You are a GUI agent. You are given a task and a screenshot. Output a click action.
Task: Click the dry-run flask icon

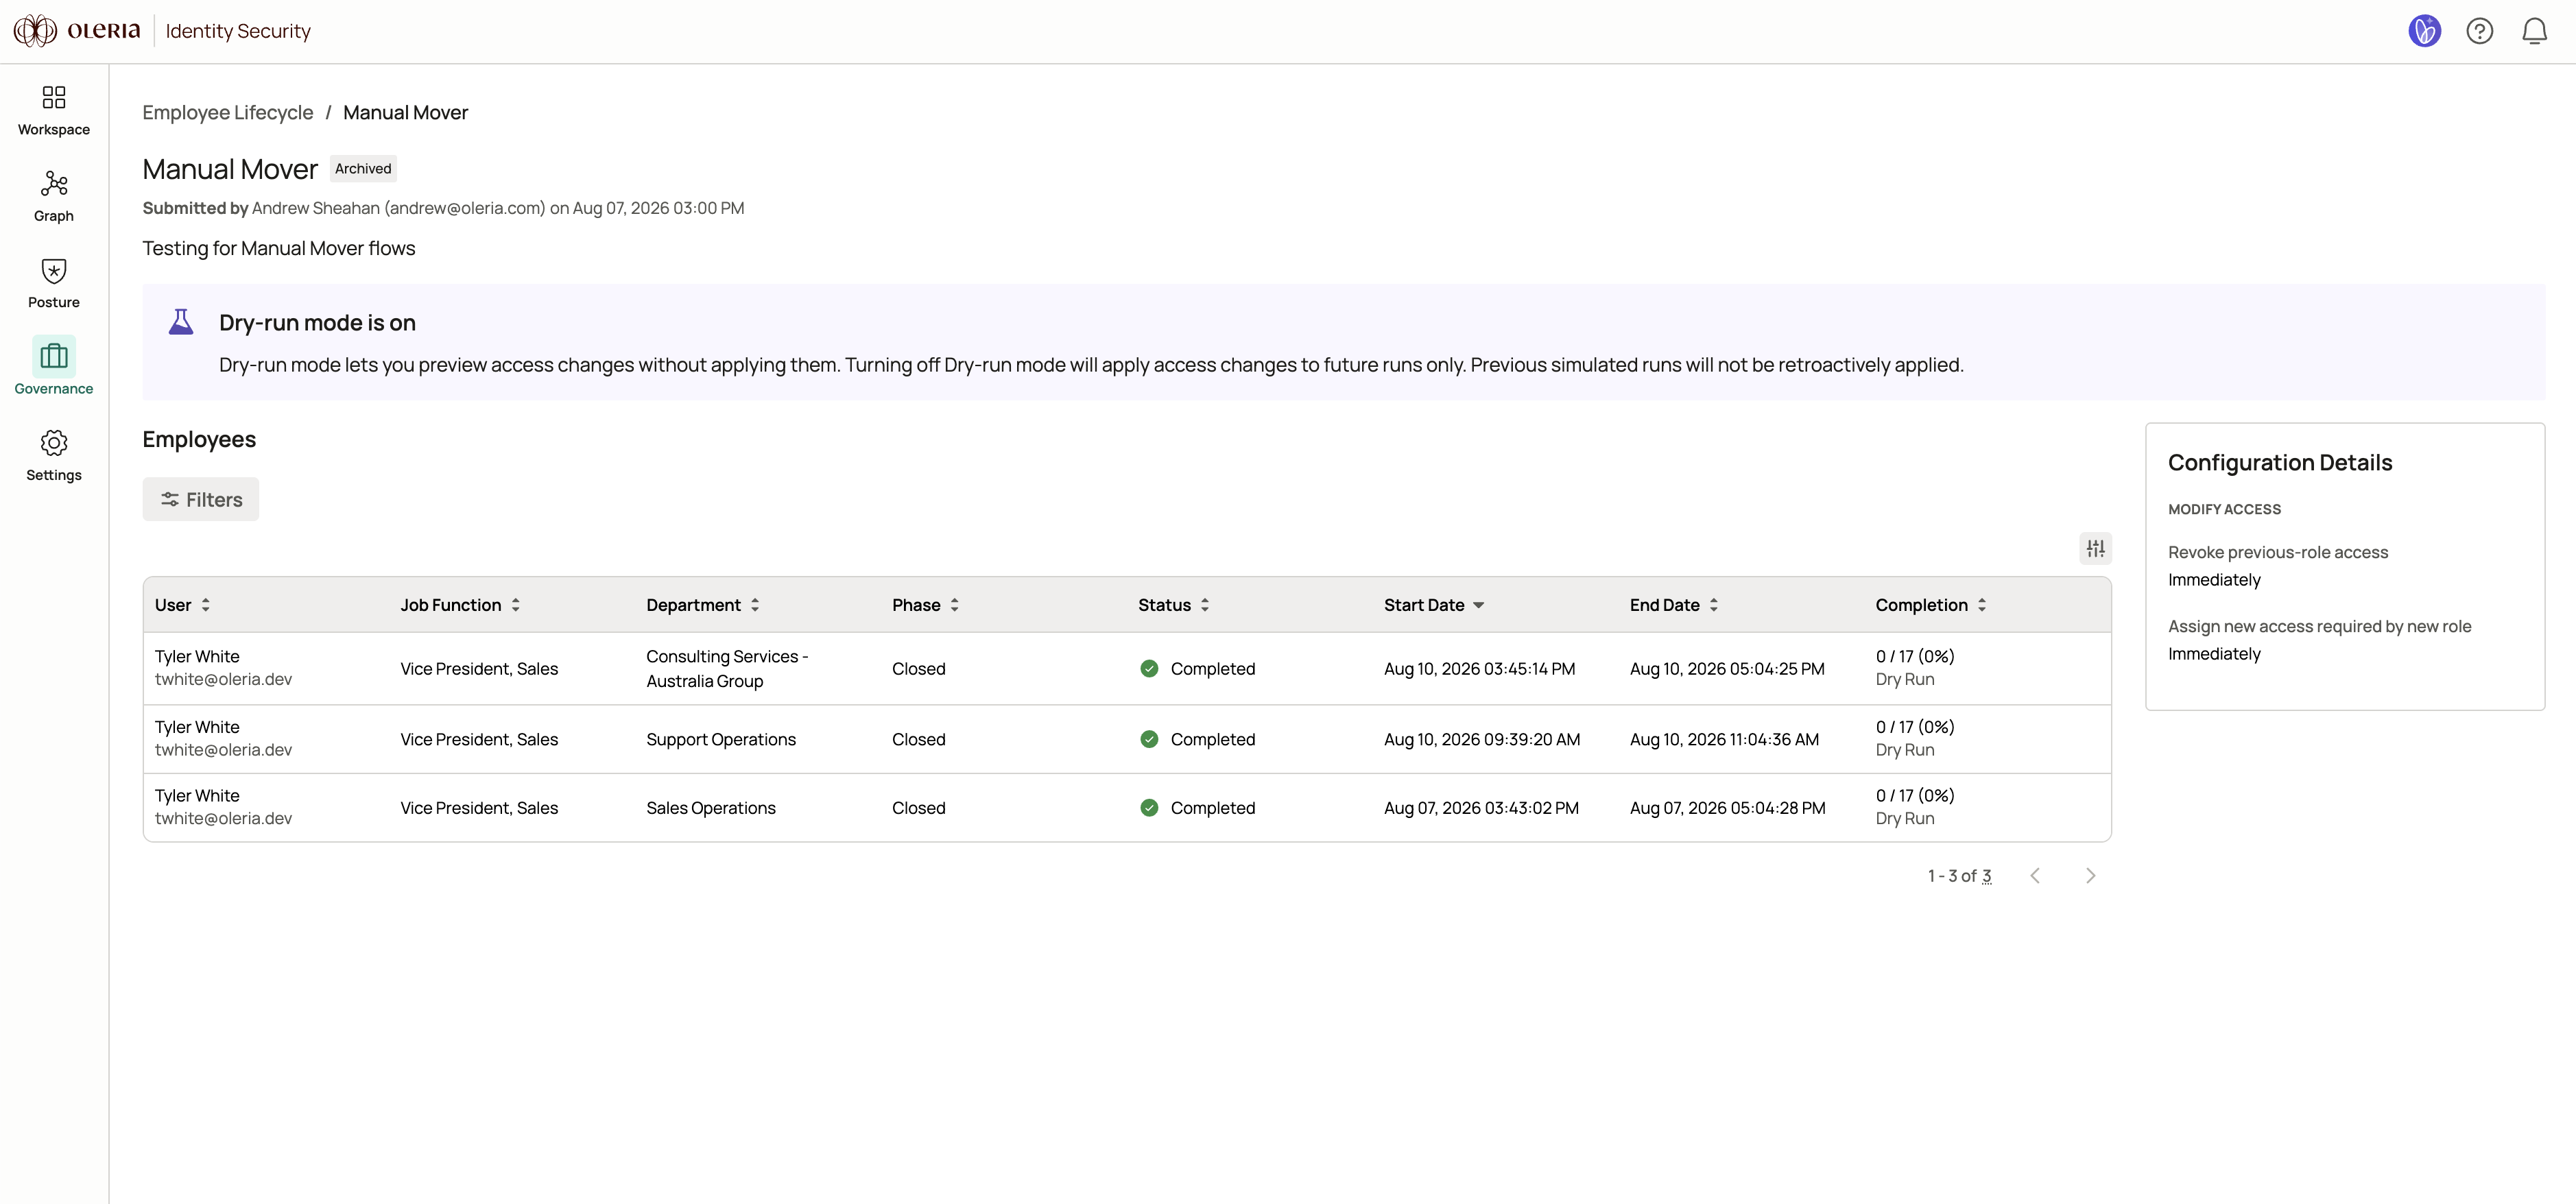point(181,322)
